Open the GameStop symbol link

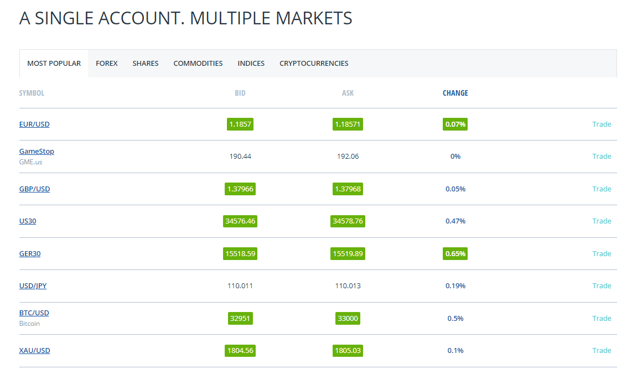pyautogui.click(x=37, y=151)
